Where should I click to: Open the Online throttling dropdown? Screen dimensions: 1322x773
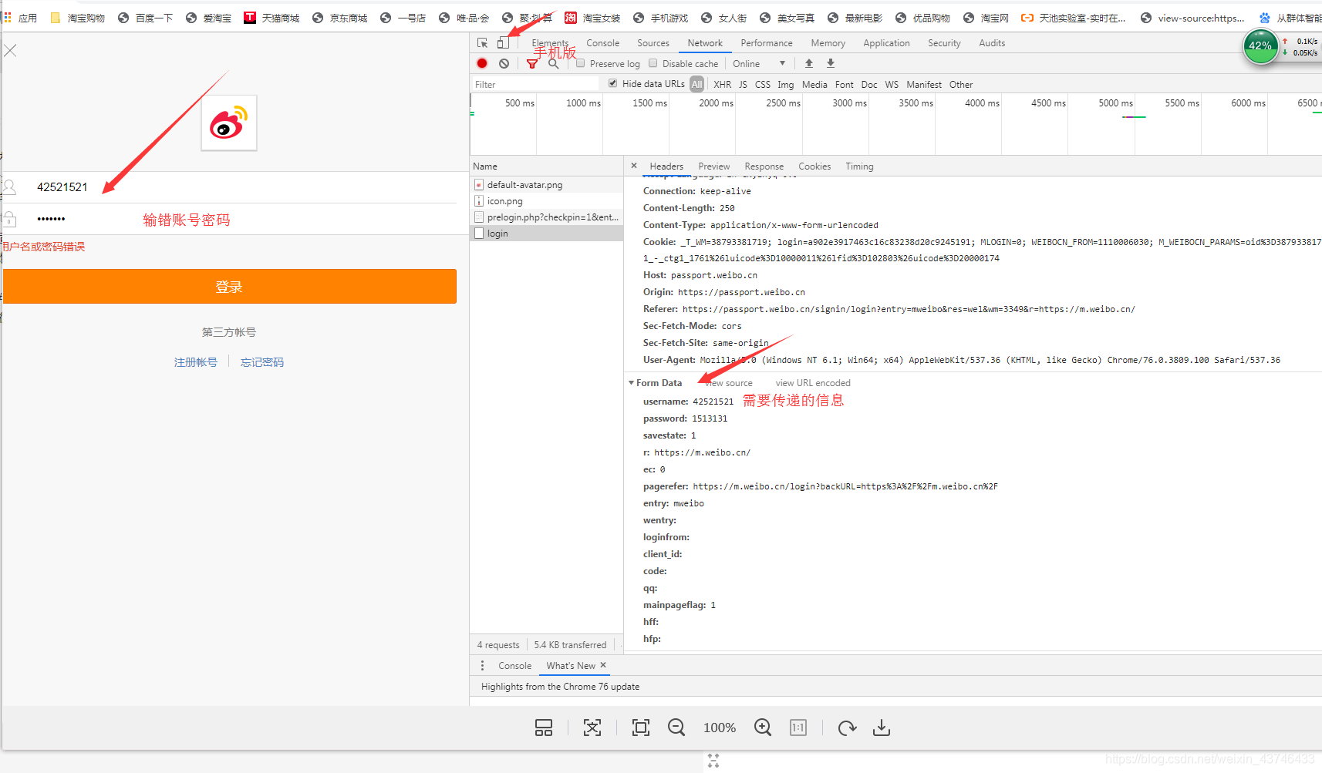tap(760, 63)
